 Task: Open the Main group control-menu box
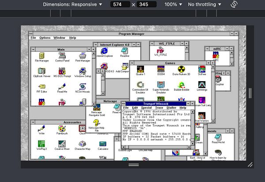click(33, 49)
